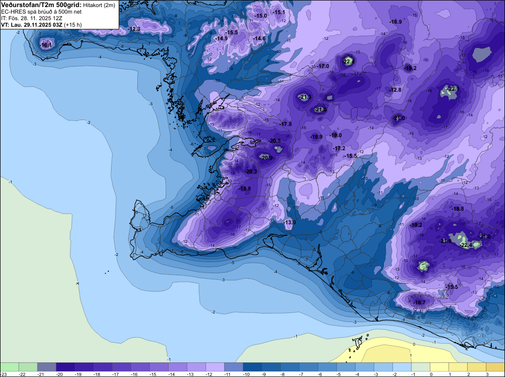Click the -18.7 temperature label
505x377 pixels.
(420, 302)
